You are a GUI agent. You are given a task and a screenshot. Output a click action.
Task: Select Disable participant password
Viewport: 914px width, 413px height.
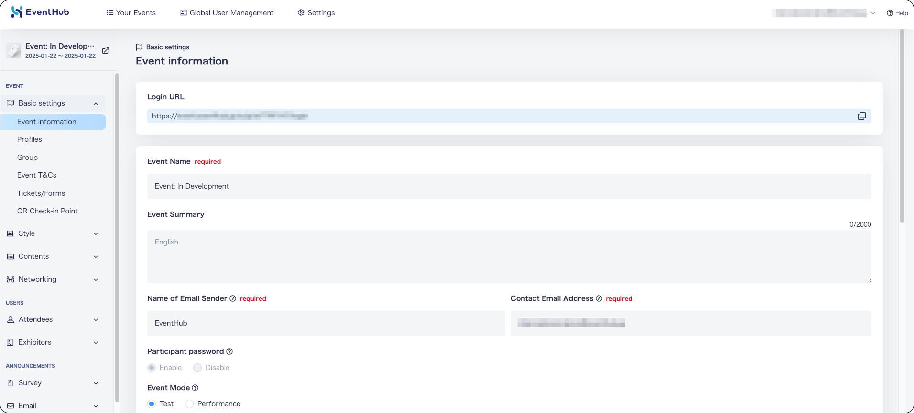click(x=197, y=368)
